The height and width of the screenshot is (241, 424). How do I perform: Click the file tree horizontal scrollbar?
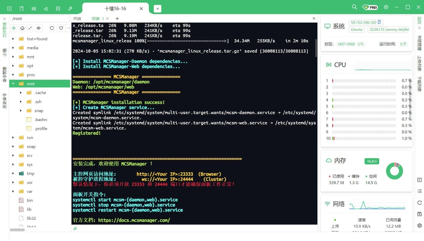[x=17, y=230]
